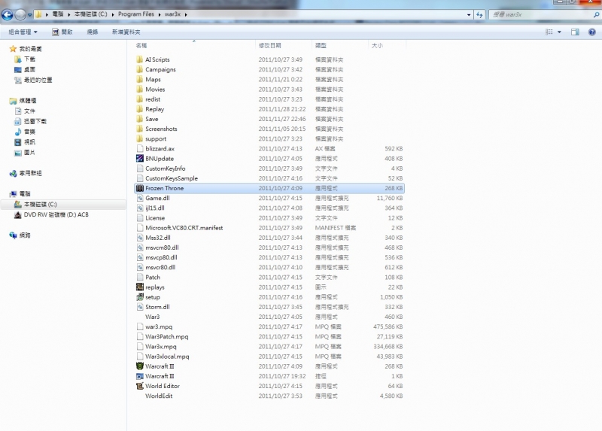The image size is (602, 431).
Task: Click the Storm.dll file icon
Action: [x=140, y=307]
